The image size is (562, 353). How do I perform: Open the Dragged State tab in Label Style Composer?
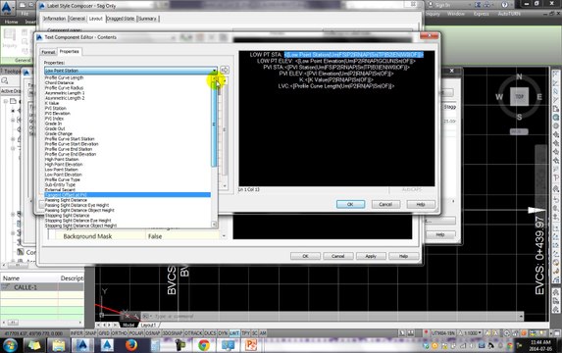[121, 19]
